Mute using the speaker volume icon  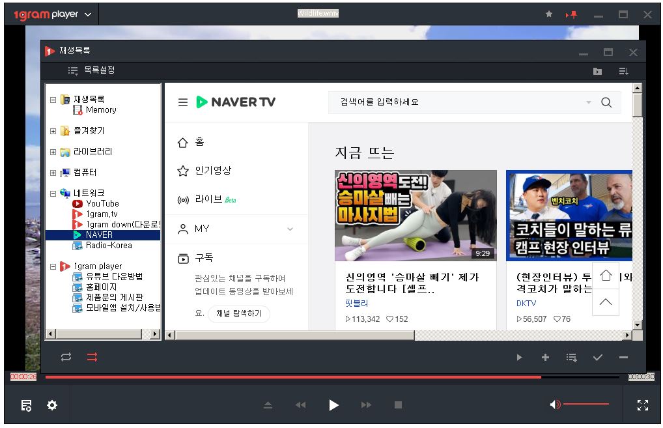point(555,405)
